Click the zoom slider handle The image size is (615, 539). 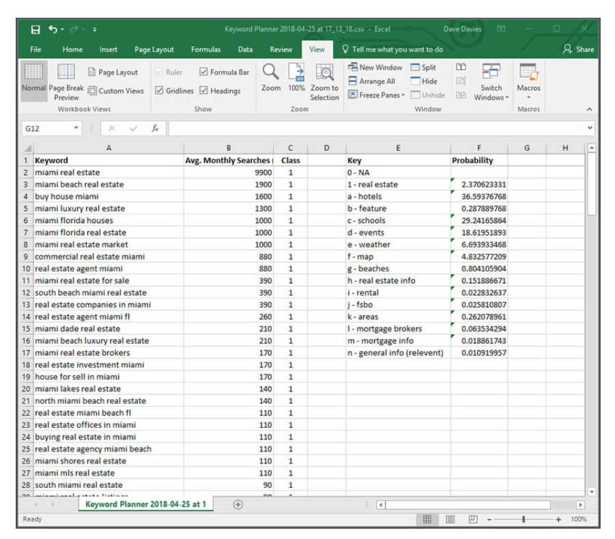pos(524,519)
